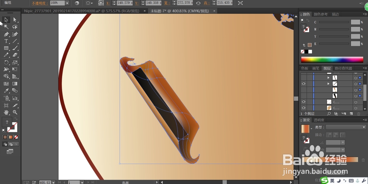
Task: Toggle visibility of the tan leaf sublayer
Action: (304, 108)
